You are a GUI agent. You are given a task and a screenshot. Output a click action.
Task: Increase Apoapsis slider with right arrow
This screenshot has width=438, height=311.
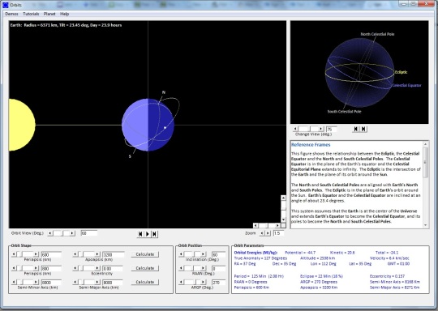pos(97,254)
